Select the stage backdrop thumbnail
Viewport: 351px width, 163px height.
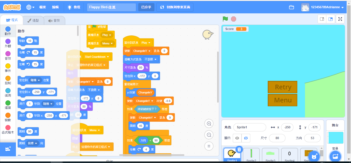(335, 138)
